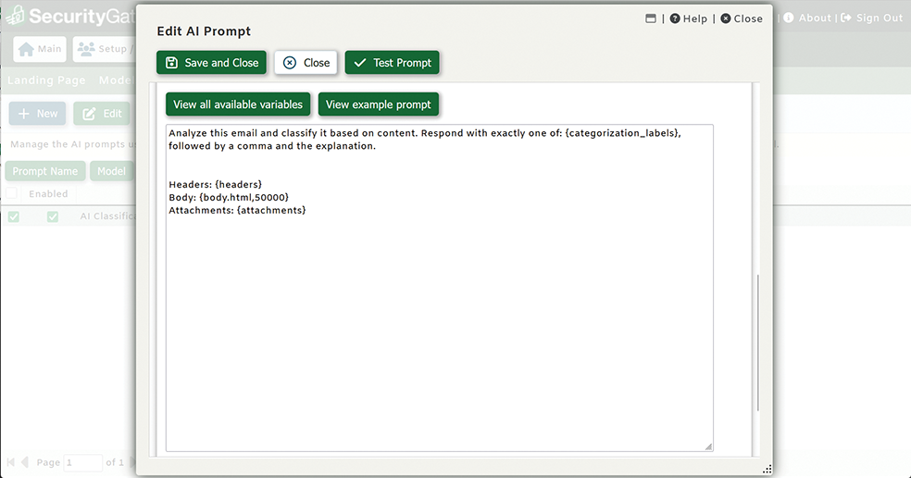Toggle the Enabled checkbox of AI Classification row
The height and width of the screenshot is (478, 911).
click(53, 216)
